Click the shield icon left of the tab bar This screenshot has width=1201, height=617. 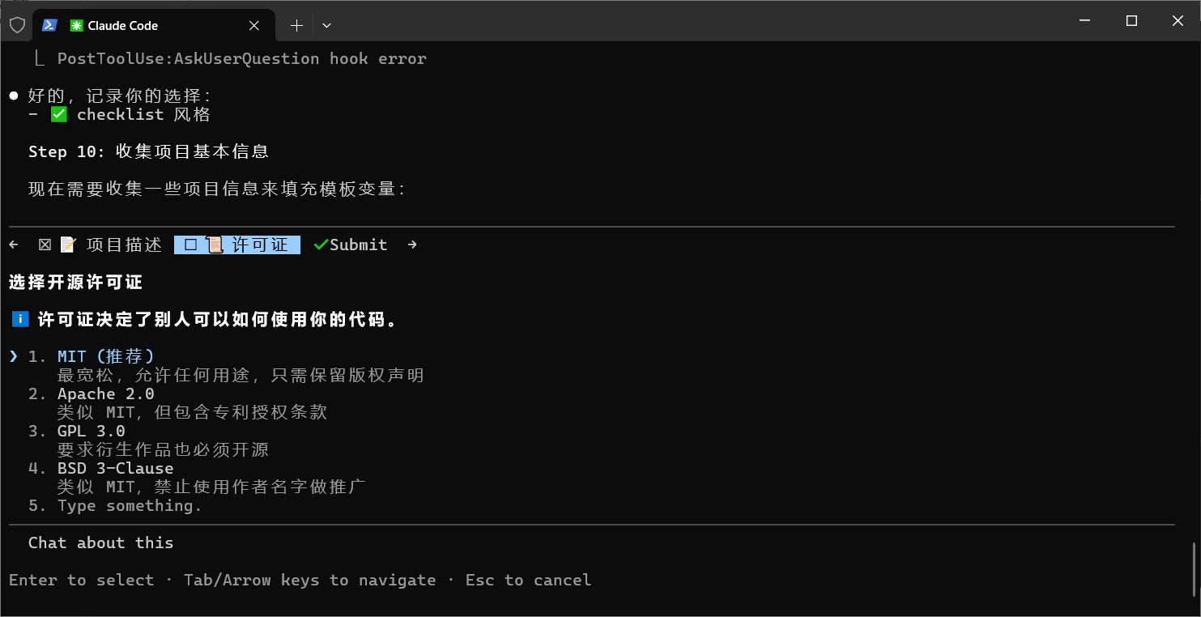pyautogui.click(x=17, y=25)
